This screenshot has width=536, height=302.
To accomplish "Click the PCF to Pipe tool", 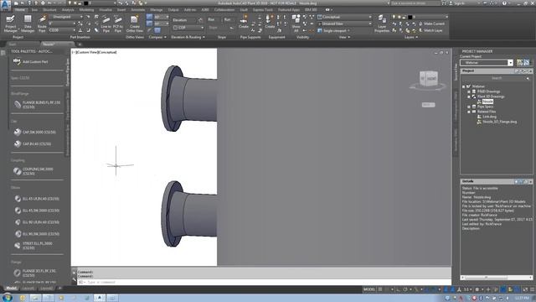I will 117,23.
